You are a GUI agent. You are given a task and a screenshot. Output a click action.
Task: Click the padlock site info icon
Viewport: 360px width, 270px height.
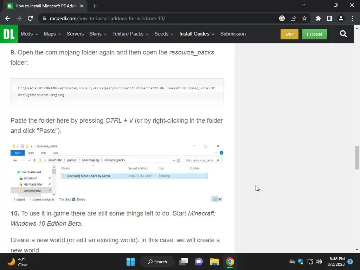coord(44,18)
